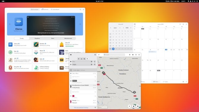This screenshot has height=112, width=199.
Task: Go back from the 17:33 itinerary header
Action: coord(71,70)
